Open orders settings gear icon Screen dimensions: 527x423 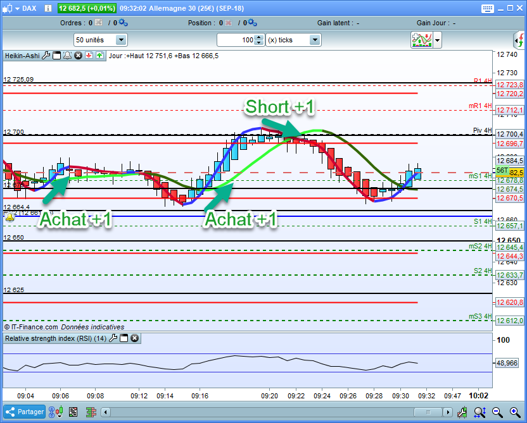123,23
